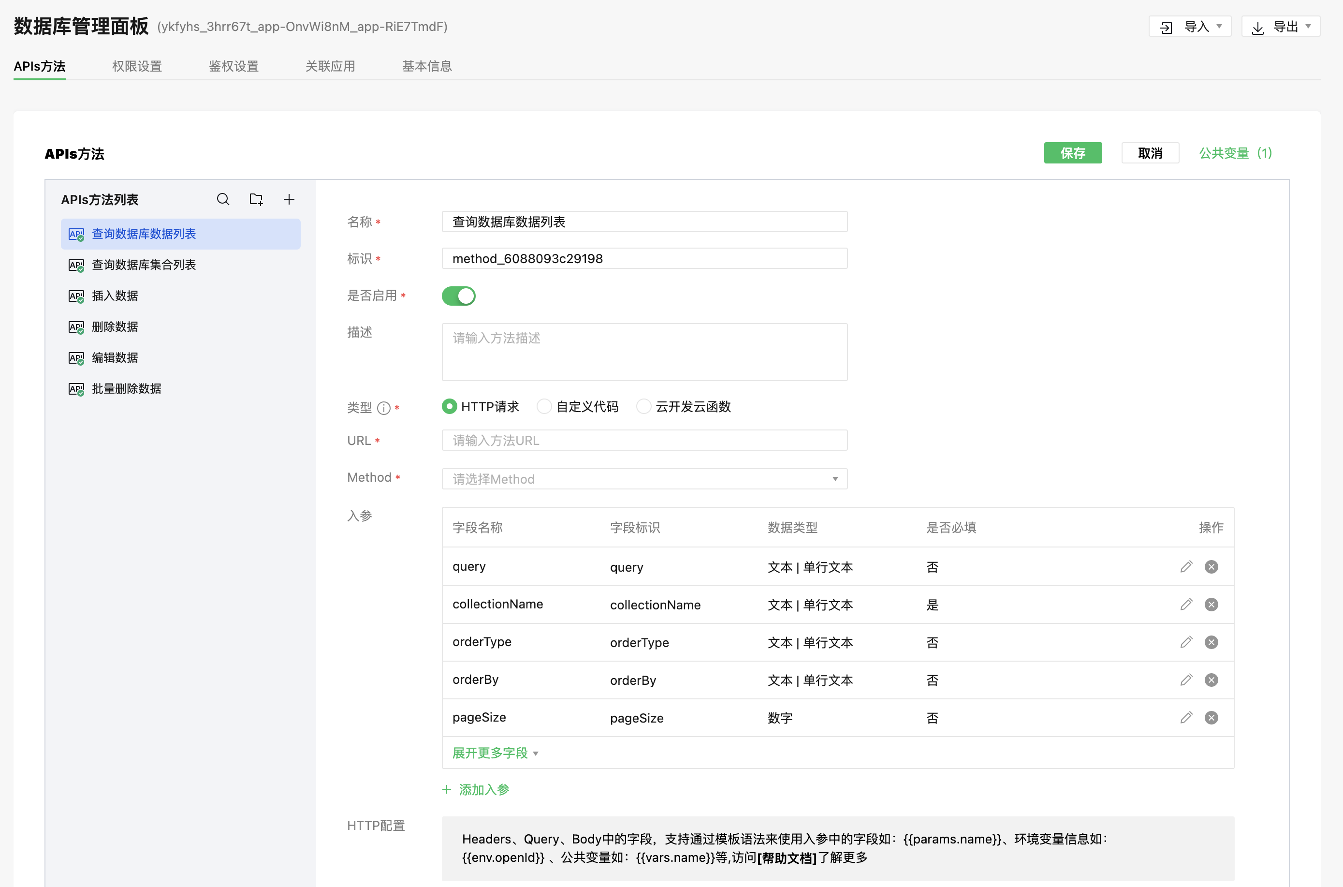Open the 导出 dropdown menu
1343x887 pixels.
[1280, 27]
